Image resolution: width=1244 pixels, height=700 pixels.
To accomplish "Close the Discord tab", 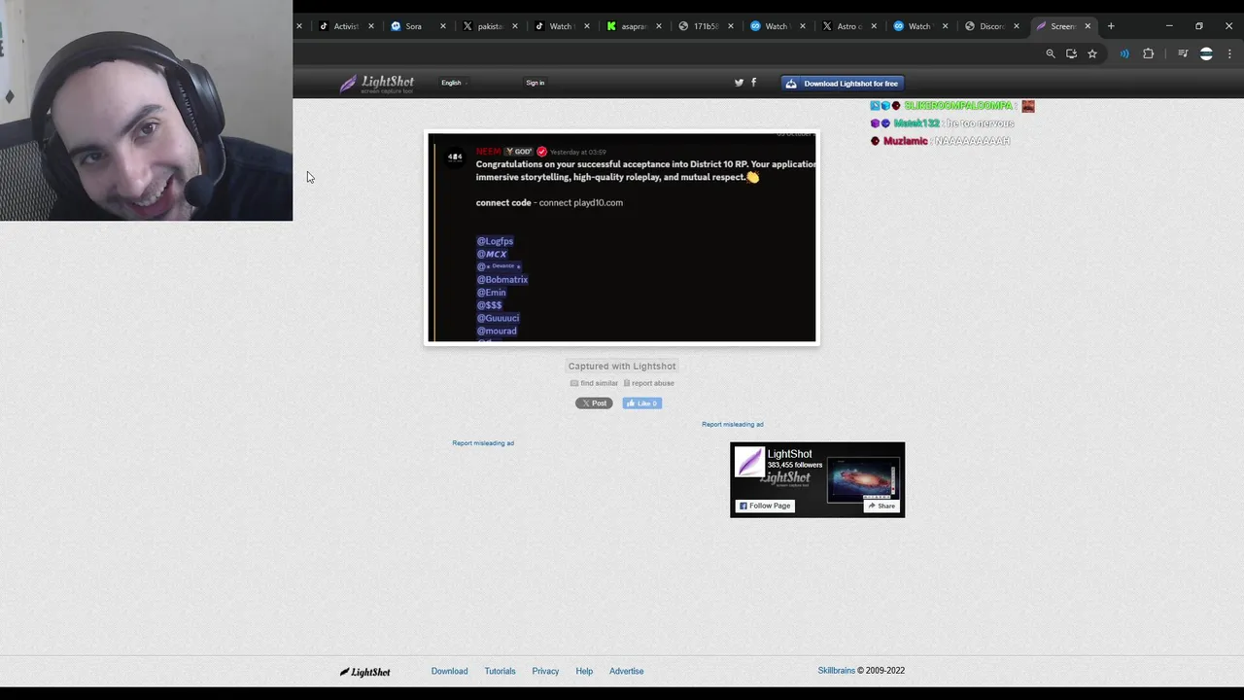I will click(x=1017, y=26).
